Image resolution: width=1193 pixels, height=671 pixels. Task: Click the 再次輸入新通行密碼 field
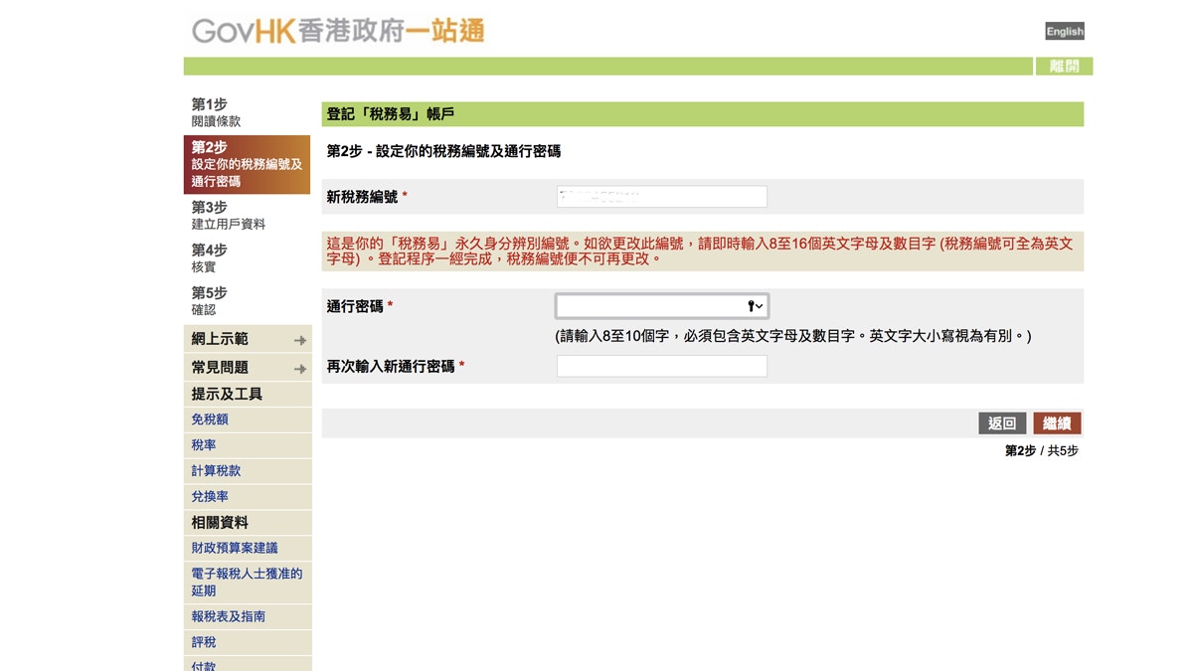pos(661,366)
